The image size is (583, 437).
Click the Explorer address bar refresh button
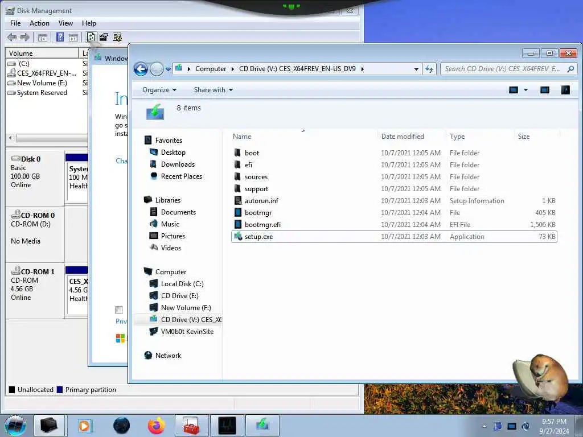click(429, 69)
